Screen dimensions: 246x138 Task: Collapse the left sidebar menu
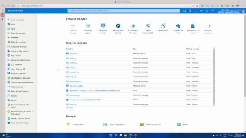point(35,15)
